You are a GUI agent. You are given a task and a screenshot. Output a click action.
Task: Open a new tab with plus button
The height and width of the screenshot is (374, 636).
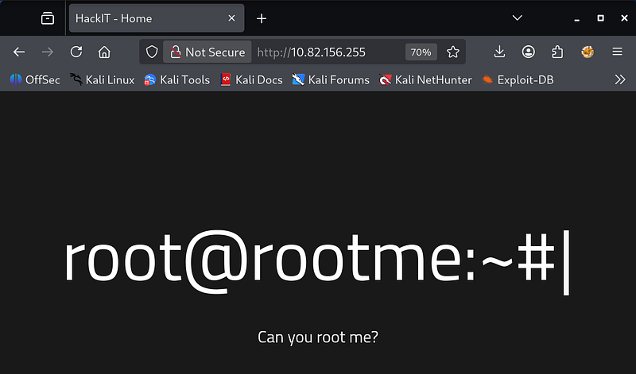(x=262, y=17)
